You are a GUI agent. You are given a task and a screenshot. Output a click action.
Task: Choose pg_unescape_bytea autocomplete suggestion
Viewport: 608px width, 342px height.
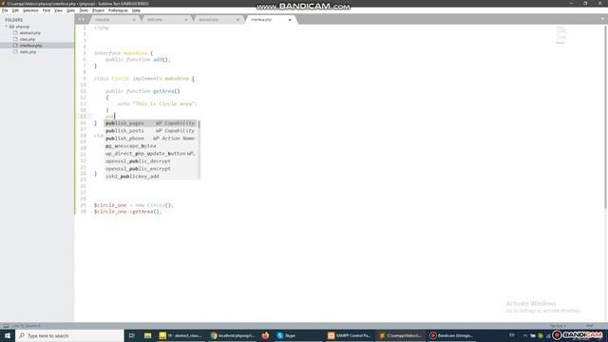point(151,146)
